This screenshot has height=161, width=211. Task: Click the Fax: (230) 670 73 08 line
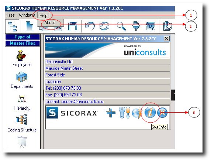click(x=107, y=95)
